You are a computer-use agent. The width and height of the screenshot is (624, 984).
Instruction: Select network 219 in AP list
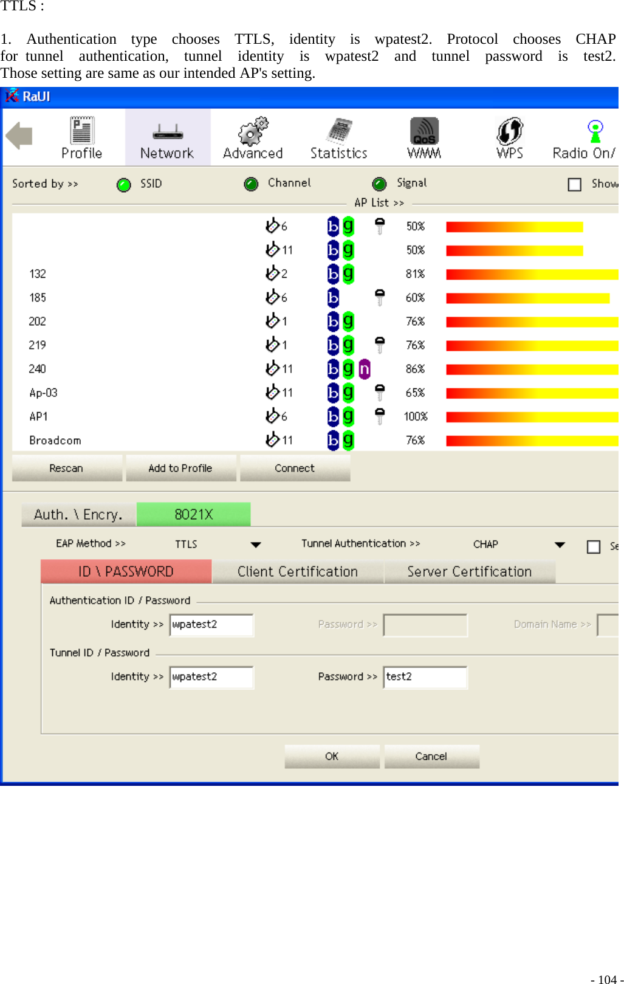pyautogui.click(x=315, y=345)
